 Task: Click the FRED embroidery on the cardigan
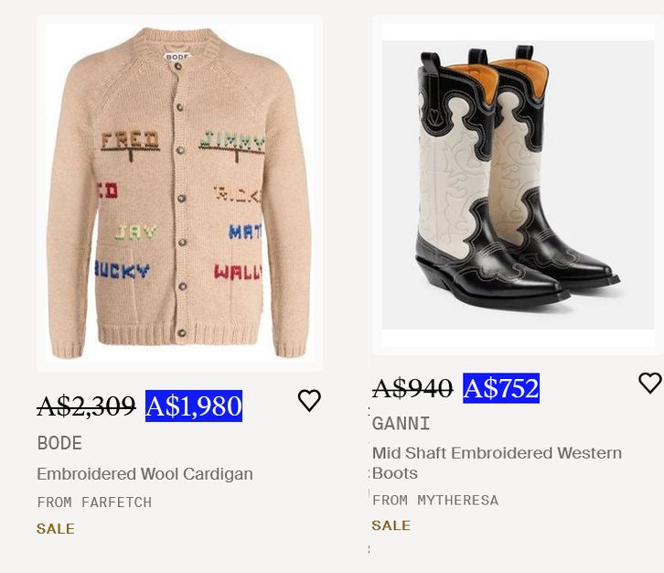click(129, 141)
